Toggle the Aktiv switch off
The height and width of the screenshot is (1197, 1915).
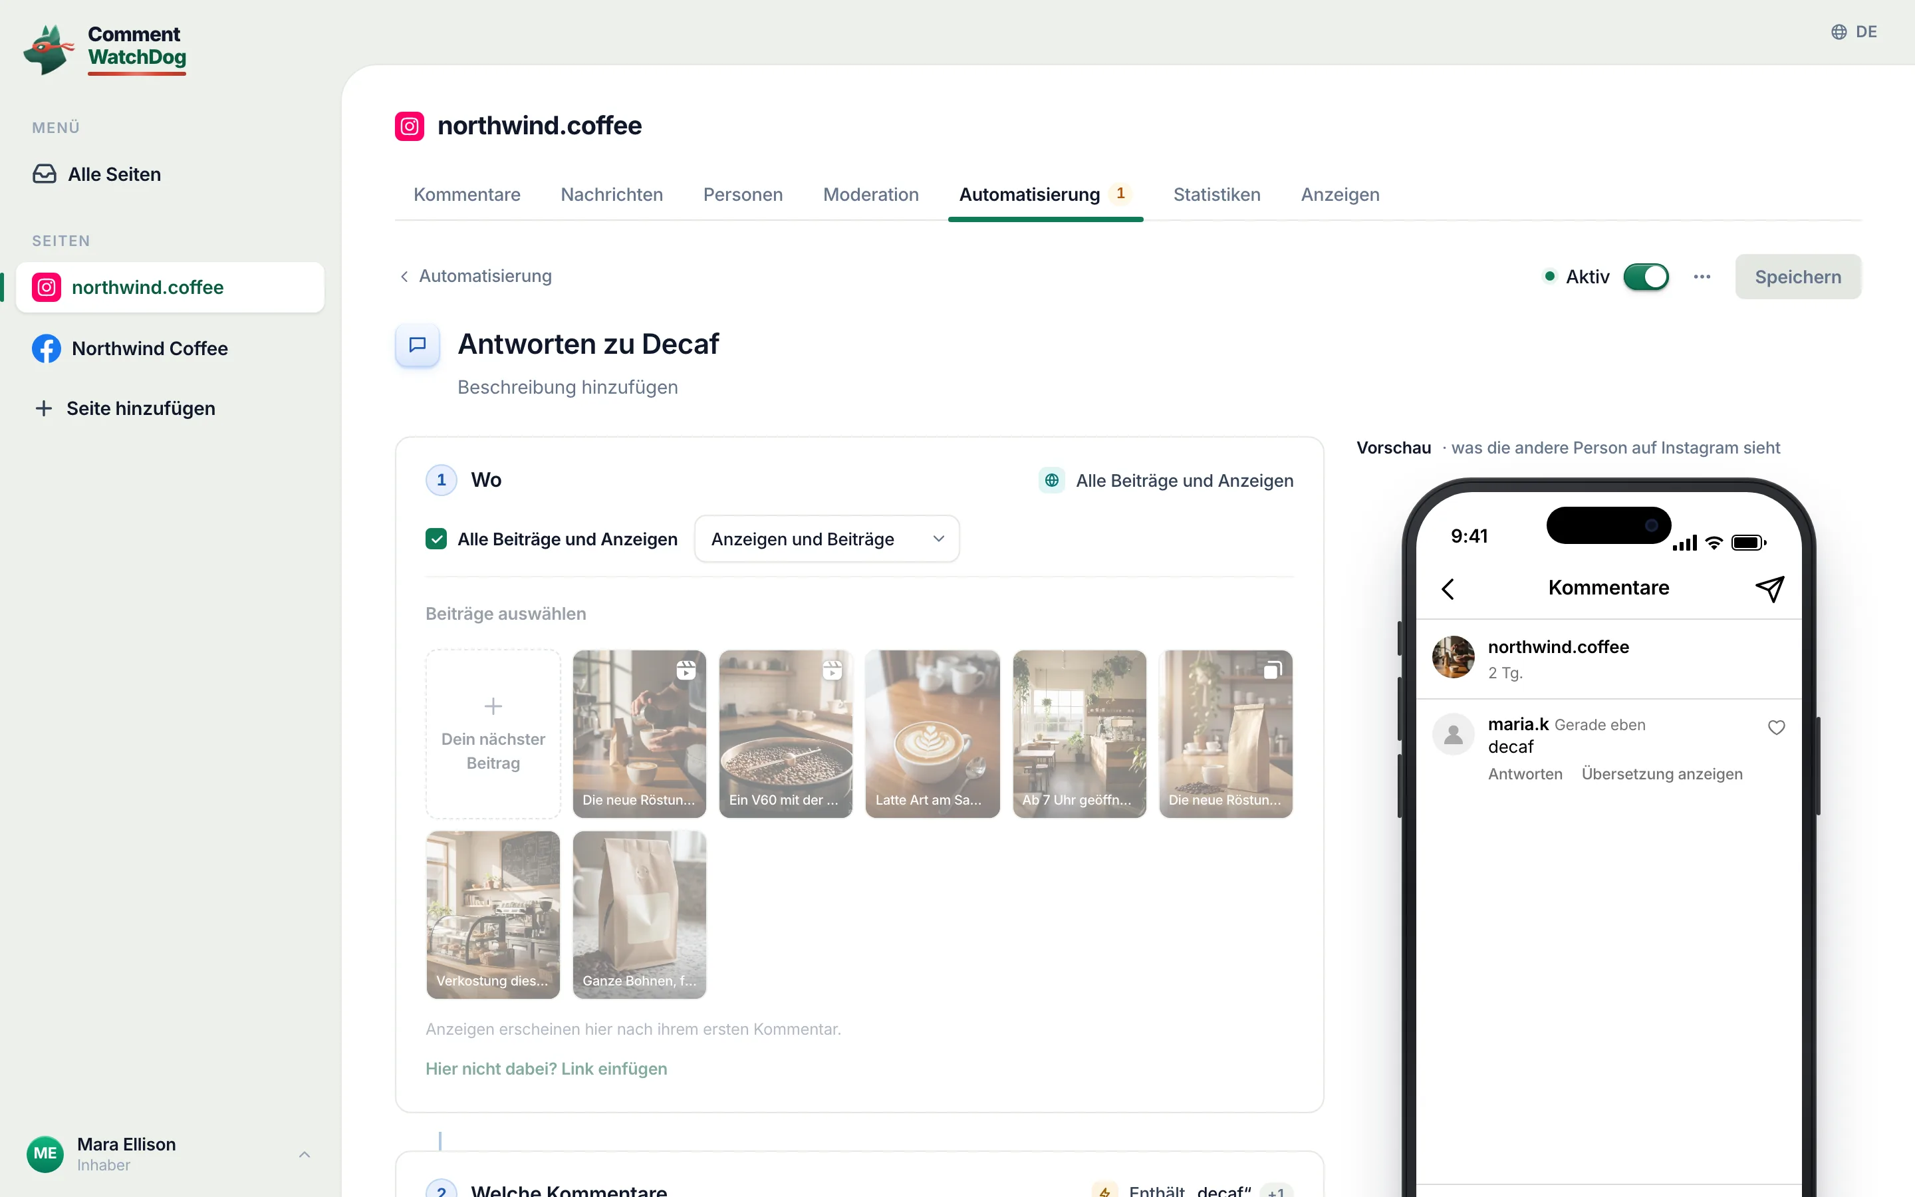click(x=1646, y=277)
